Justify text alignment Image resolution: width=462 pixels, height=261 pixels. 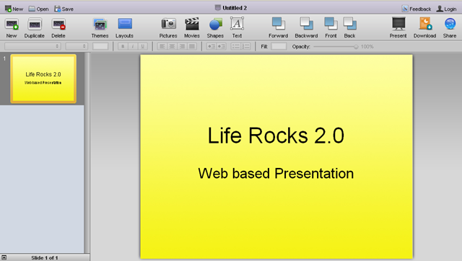click(x=192, y=46)
